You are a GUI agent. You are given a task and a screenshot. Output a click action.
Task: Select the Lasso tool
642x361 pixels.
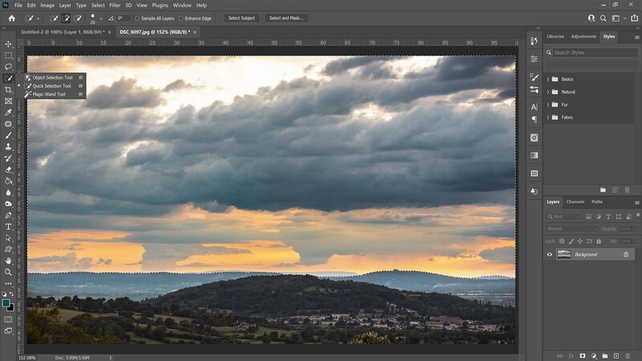(x=8, y=67)
